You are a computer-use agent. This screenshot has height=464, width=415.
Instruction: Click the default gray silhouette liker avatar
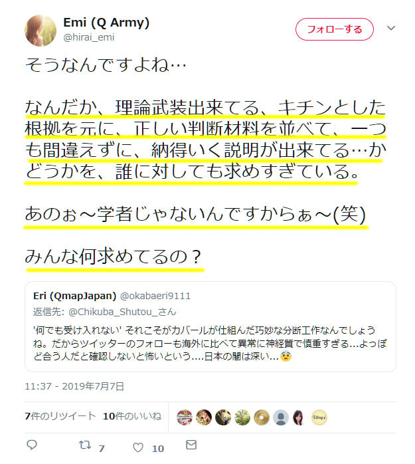(x=281, y=417)
